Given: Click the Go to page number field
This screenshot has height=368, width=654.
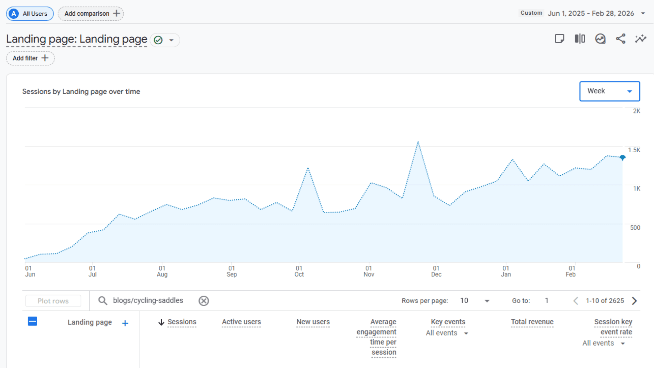Looking at the screenshot, I should coord(547,301).
